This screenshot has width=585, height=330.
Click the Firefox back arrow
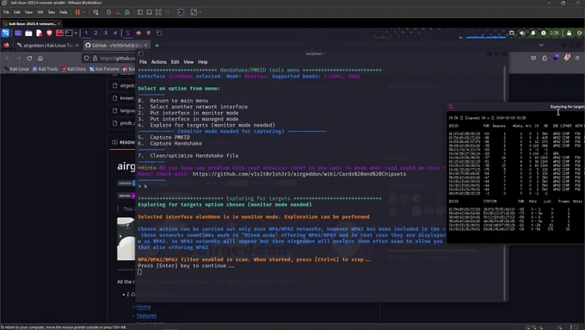click(8, 59)
